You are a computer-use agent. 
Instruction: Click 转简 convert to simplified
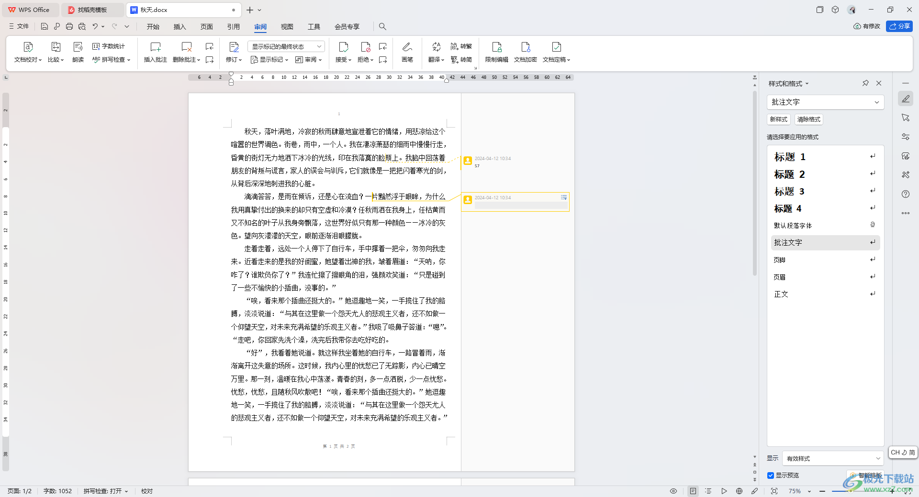click(461, 60)
